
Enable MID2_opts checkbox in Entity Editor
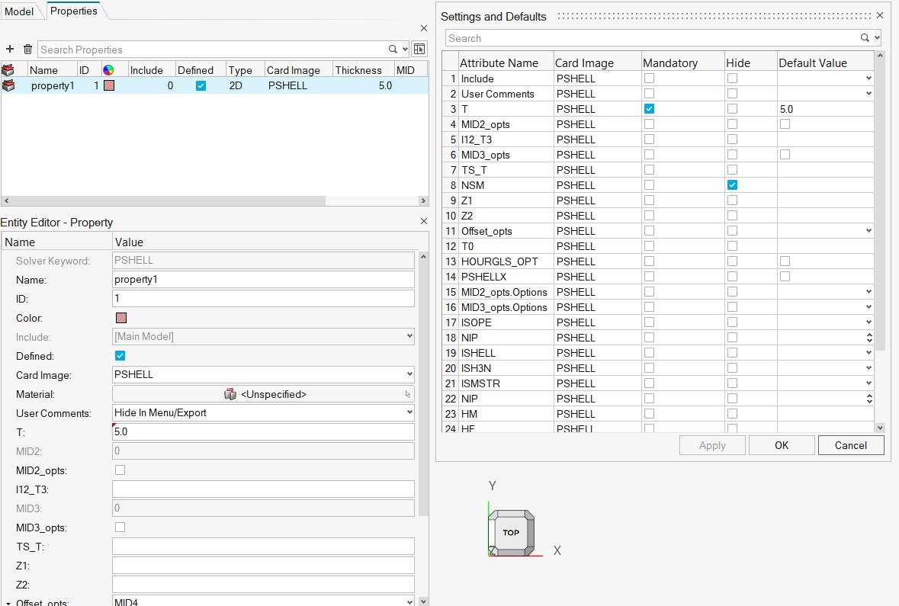[120, 470]
